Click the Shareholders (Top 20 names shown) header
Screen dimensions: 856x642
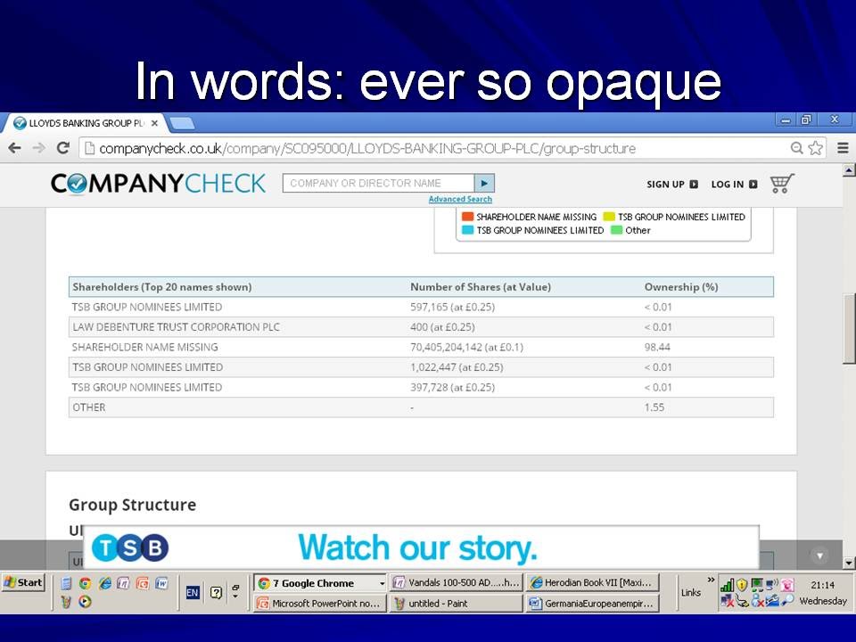162,287
